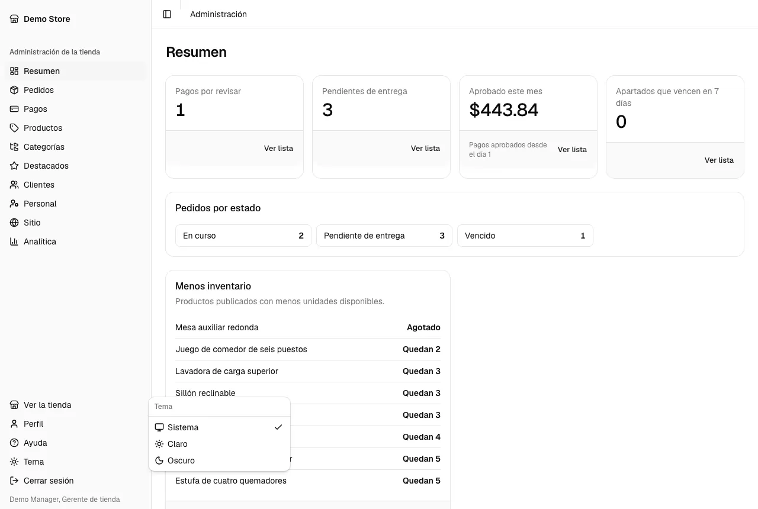Open the Pendiente de entrega status card
The height and width of the screenshot is (509, 758).
click(384, 236)
